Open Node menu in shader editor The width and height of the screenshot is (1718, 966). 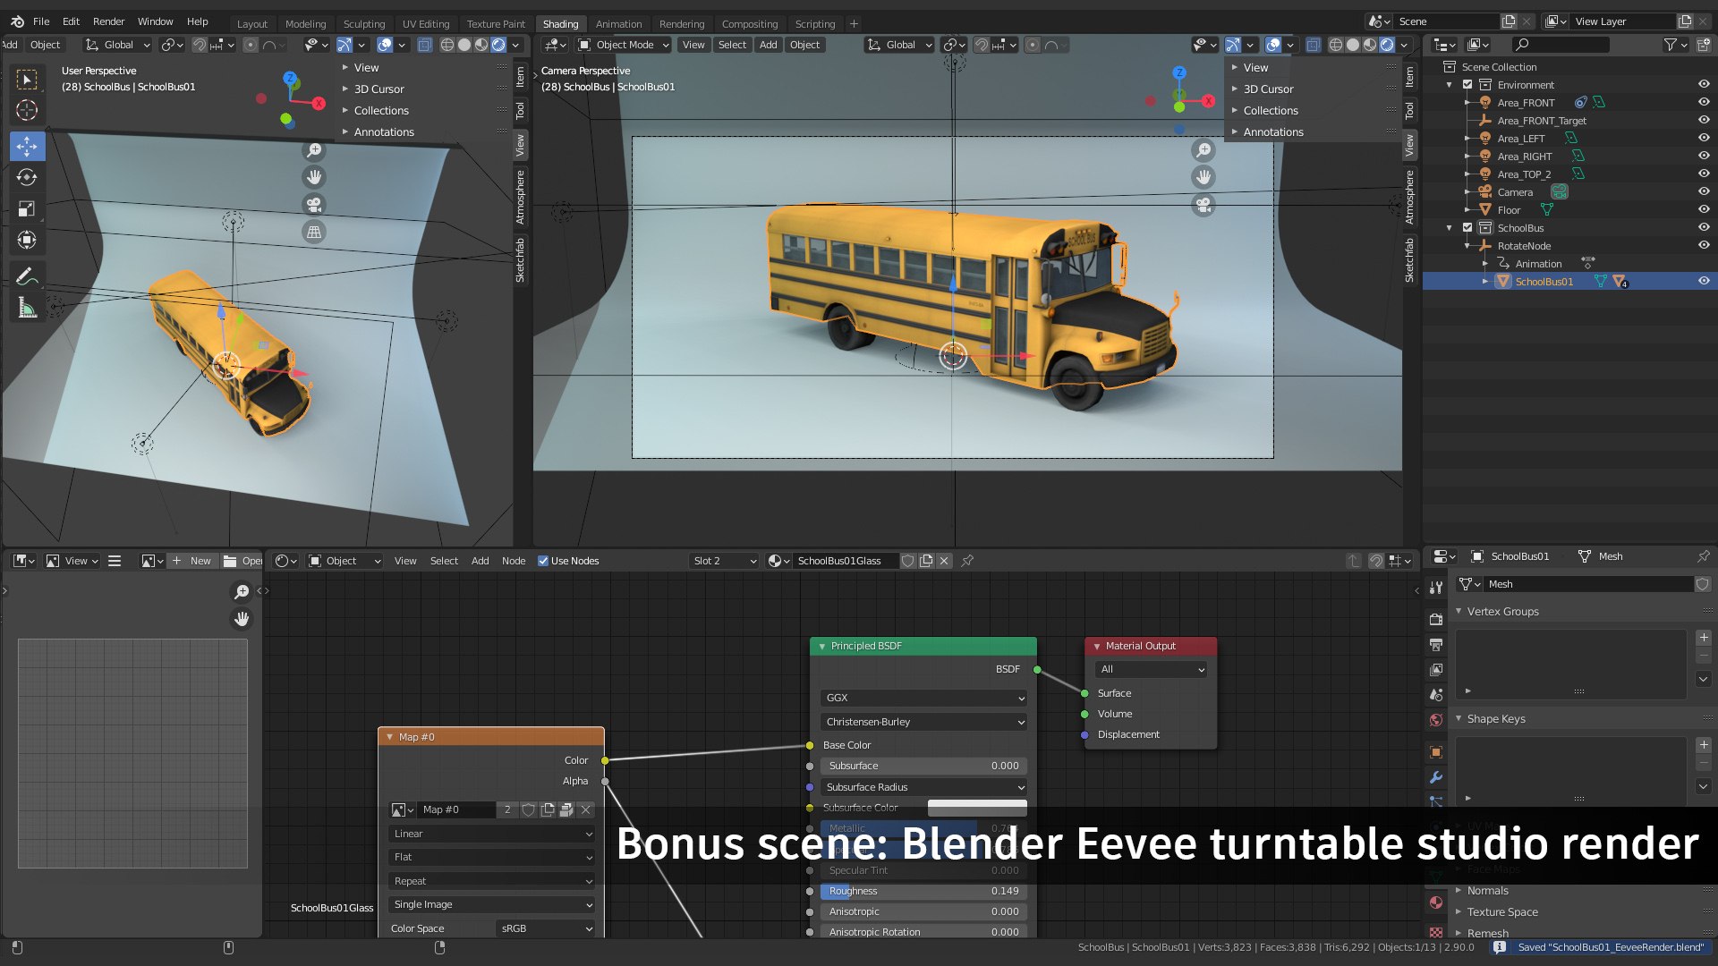[x=514, y=561]
